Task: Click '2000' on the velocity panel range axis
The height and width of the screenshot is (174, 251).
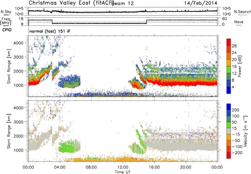Action: (x=18, y=136)
